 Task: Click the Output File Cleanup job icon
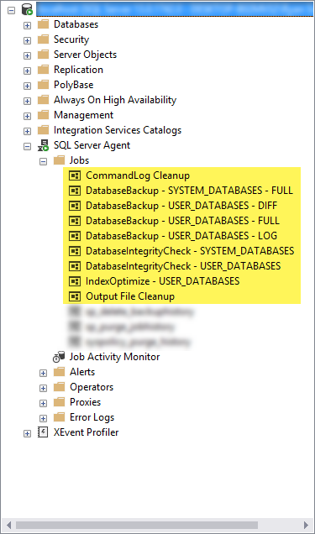75,296
